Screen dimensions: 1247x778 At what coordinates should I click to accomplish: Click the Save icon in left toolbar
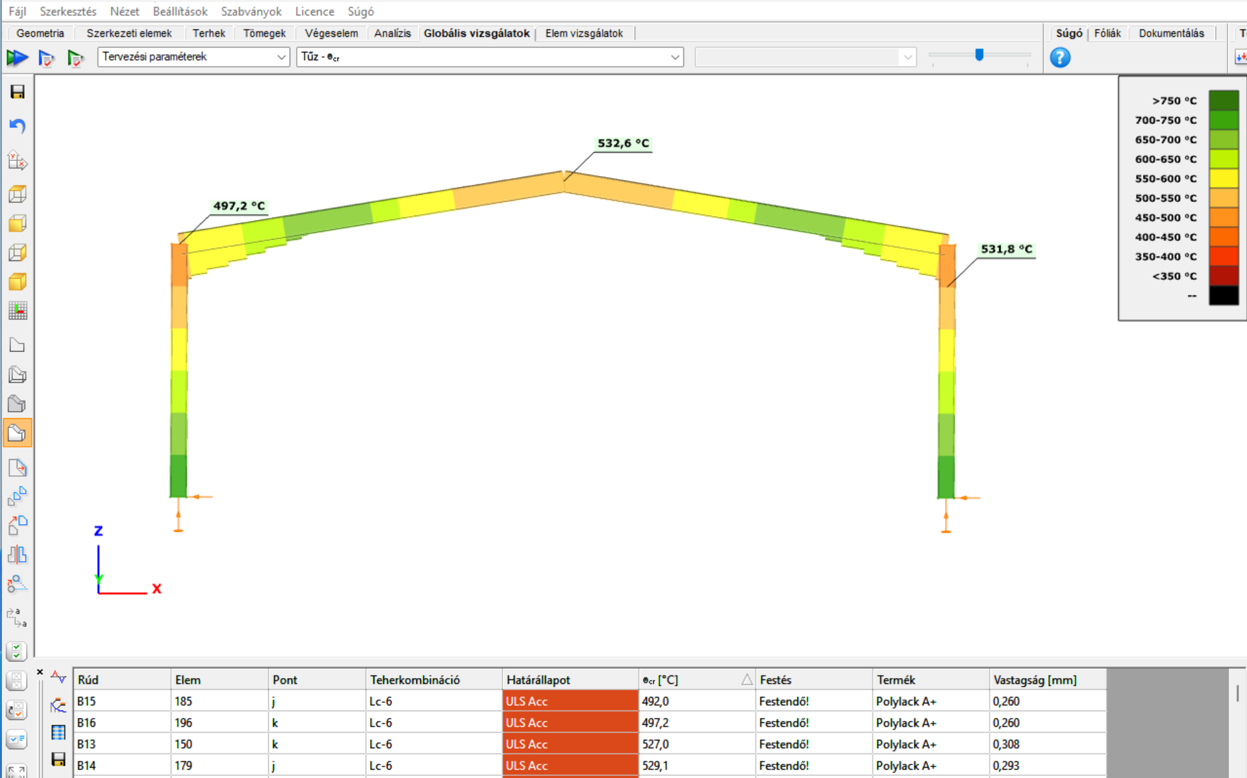tap(18, 92)
